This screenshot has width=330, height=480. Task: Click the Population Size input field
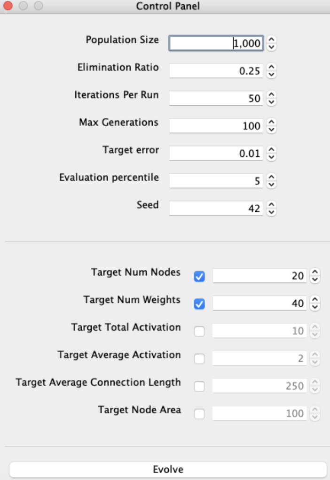(216, 43)
